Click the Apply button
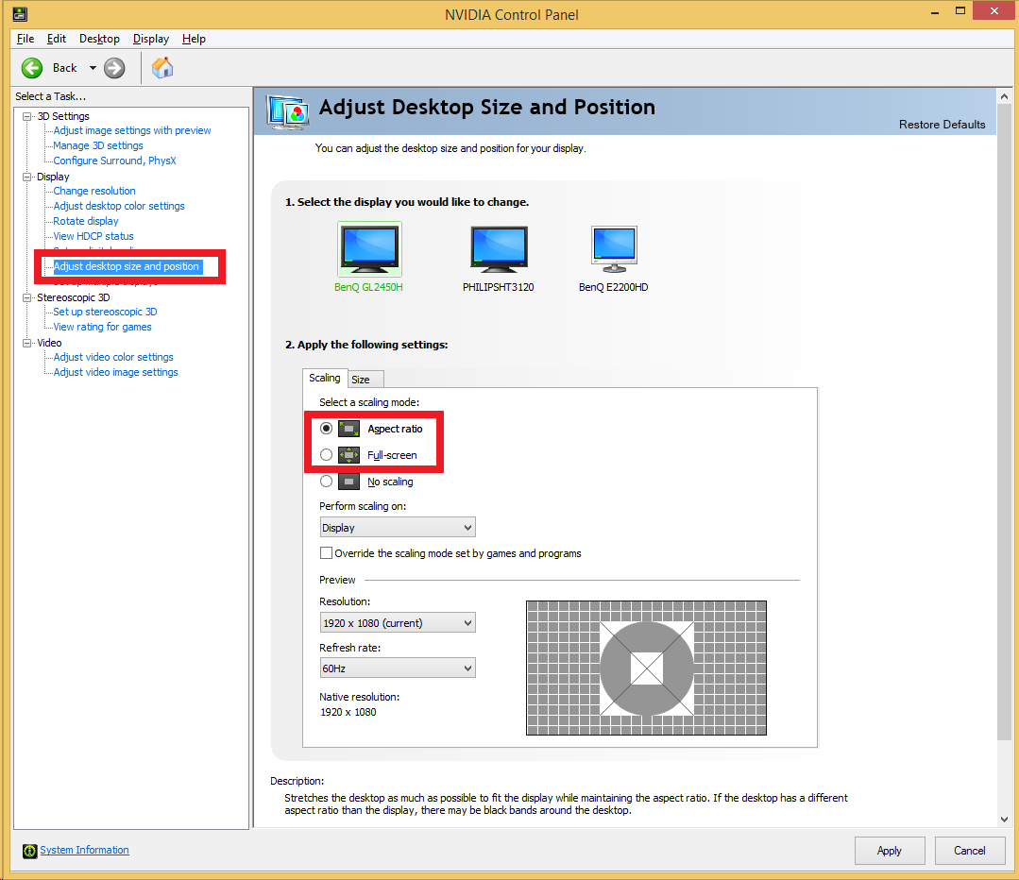The width and height of the screenshot is (1019, 880). coord(889,851)
